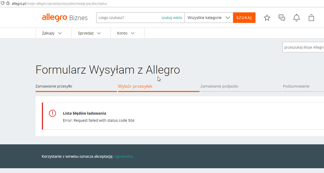Click the status code 504 error text
The image size is (324, 173).
click(99, 121)
